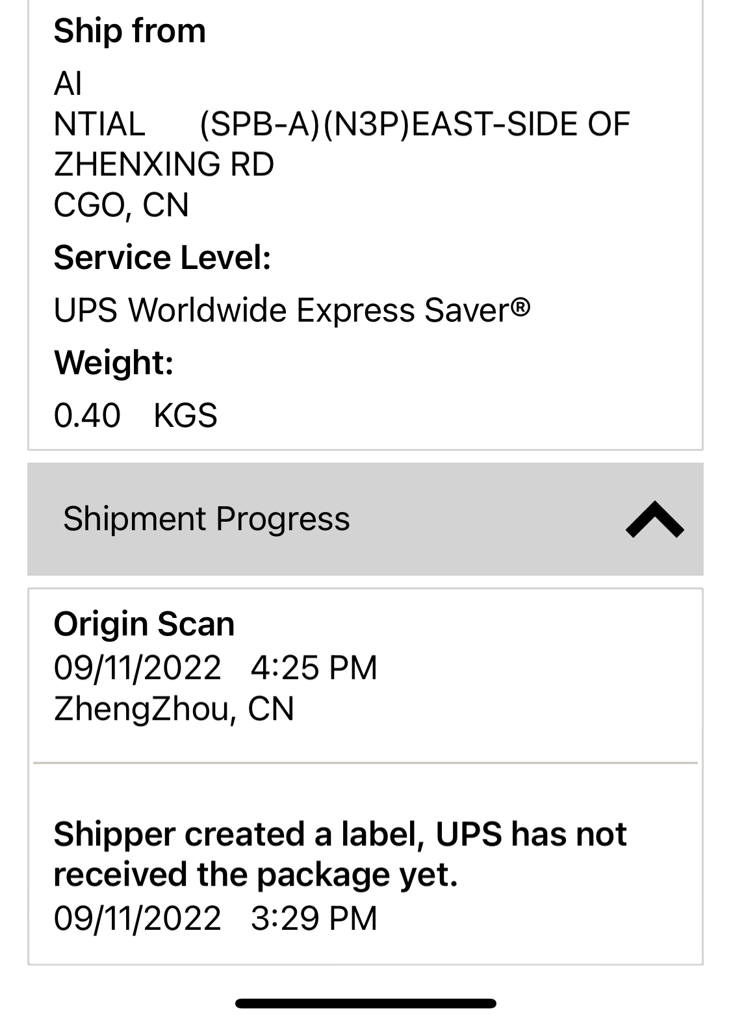Tap the Ship from heading
The image size is (731, 1024).
tap(129, 31)
